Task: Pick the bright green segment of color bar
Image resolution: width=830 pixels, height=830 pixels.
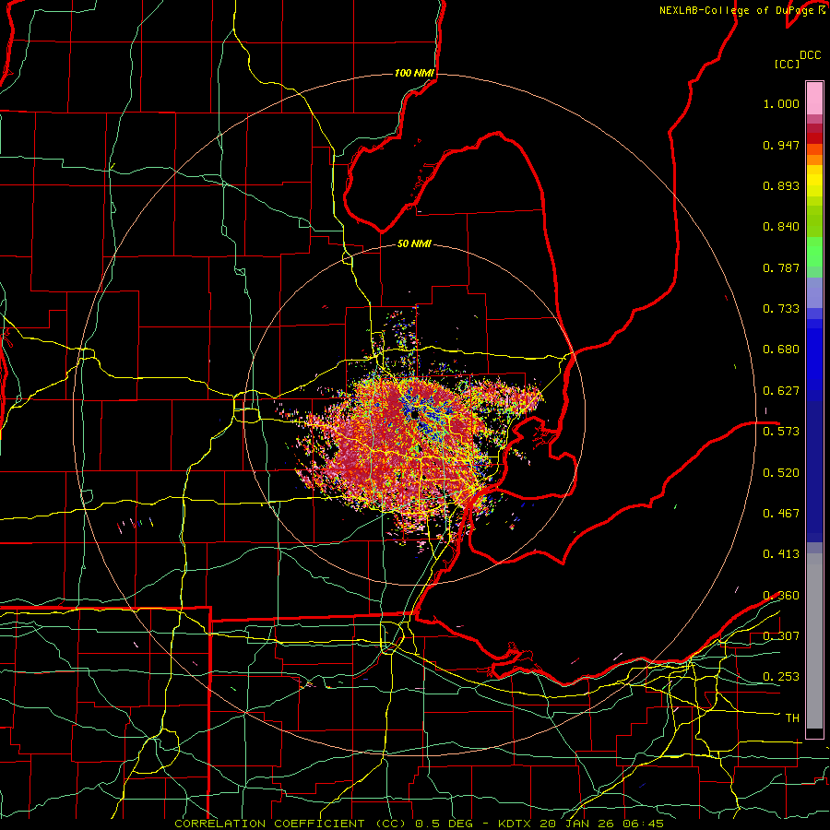Action: pyautogui.click(x=814, y=252)
